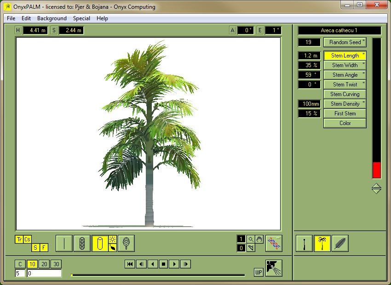Open the Special menu

click(x=81, y=18)
